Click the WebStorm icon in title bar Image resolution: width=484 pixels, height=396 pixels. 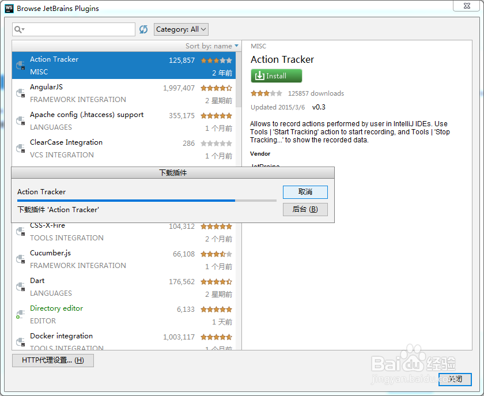click(x=9, y=8)
